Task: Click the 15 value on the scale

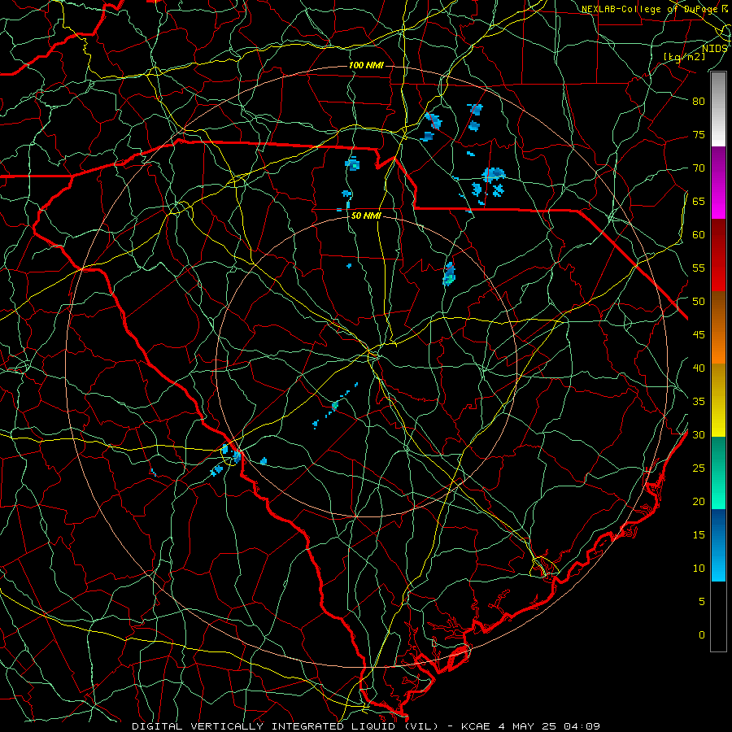Action: click(699, 535)
